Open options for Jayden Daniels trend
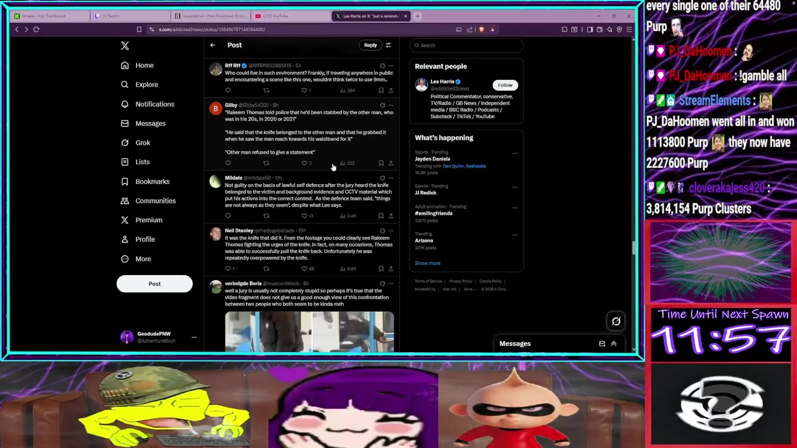Image resolution: width=797 pixels, height=448 pixels. [515, 153]
